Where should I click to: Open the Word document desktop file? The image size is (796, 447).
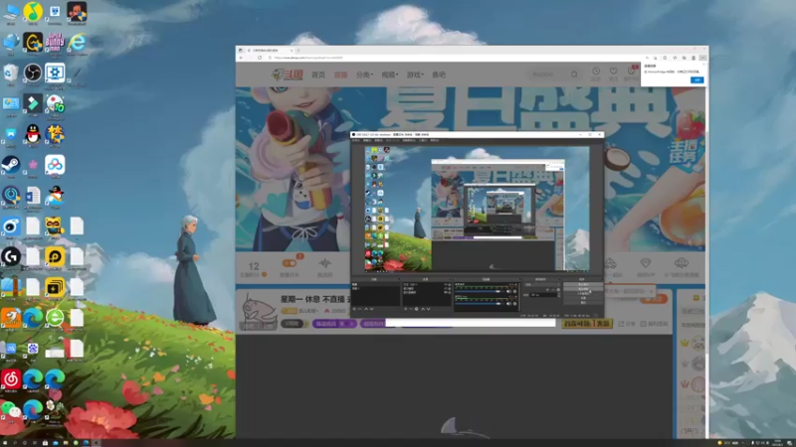pos(33,195)
